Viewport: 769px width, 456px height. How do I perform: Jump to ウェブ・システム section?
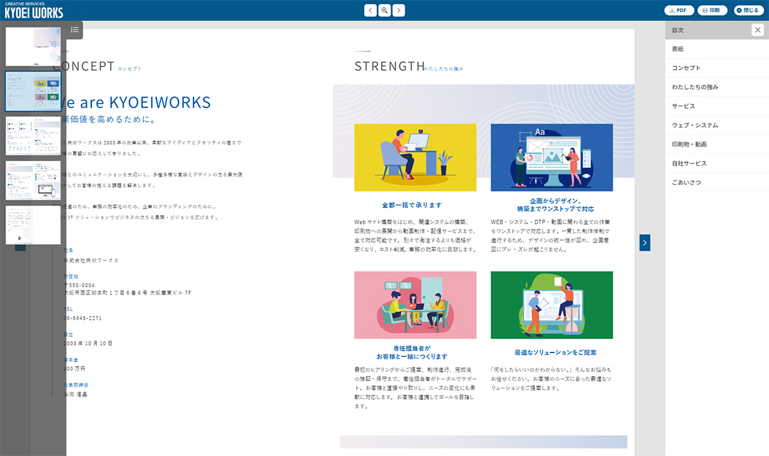click(717, 126)
